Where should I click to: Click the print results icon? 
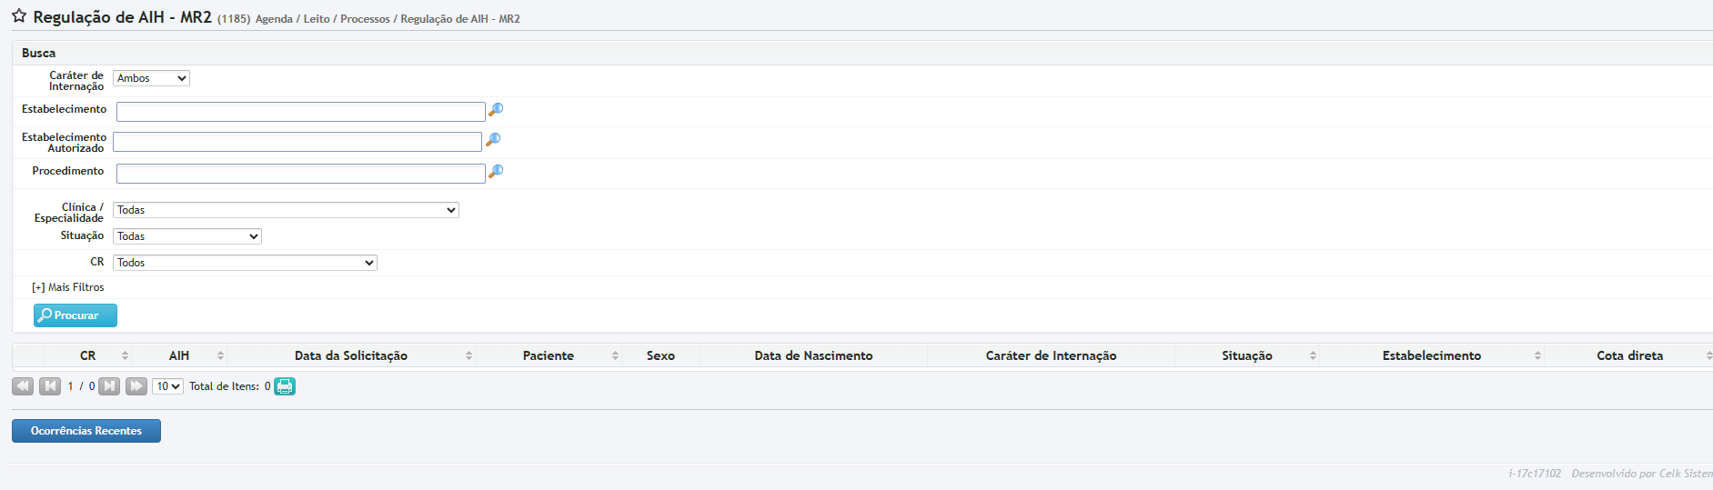pos(285,386)
